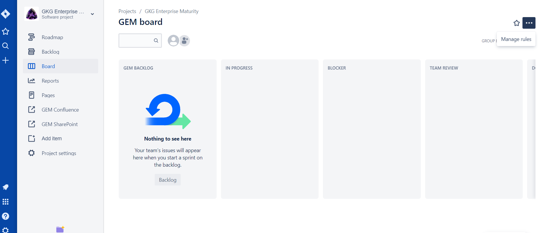Click the TEAM REVIEW column header

pos(444,68)
